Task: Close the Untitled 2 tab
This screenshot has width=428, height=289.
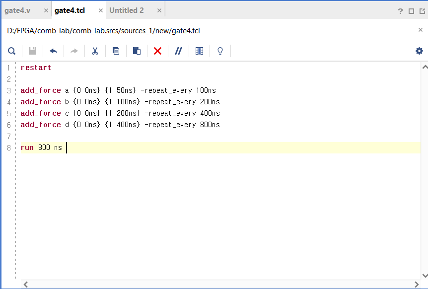Action: 159,10
